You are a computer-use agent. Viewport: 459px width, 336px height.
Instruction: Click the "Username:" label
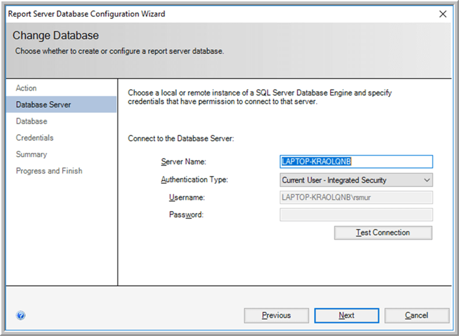point(187,198)
